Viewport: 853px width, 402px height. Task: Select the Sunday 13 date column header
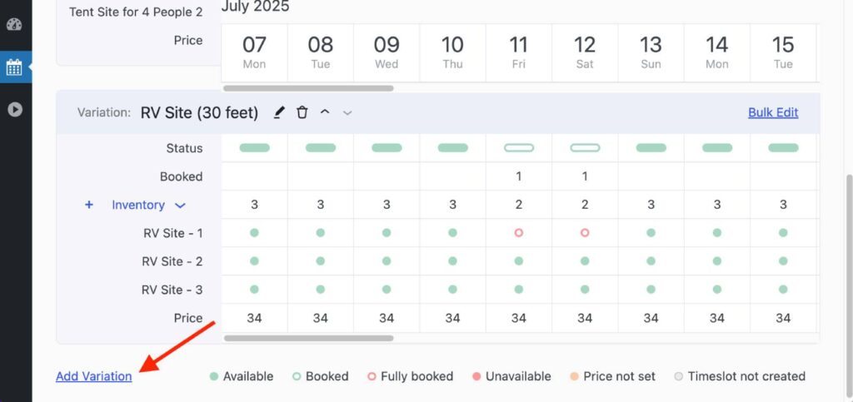[651, 52]
